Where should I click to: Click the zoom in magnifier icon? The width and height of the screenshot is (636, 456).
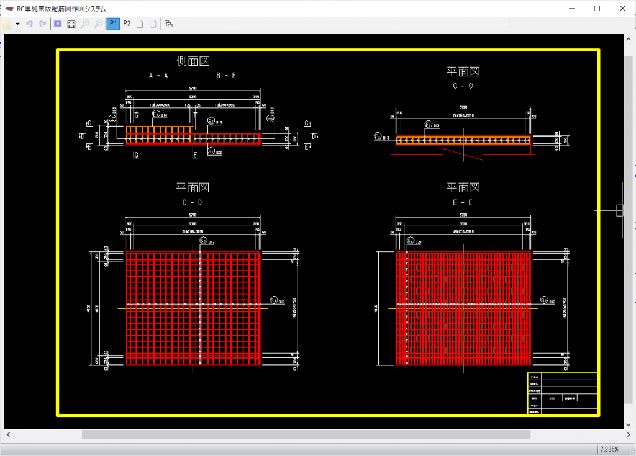pos(84,24)
